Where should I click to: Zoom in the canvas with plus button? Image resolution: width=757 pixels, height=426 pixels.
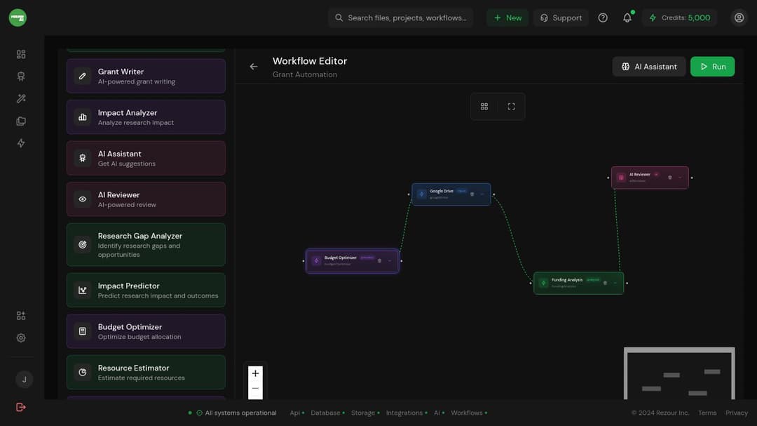click(255, 373)
